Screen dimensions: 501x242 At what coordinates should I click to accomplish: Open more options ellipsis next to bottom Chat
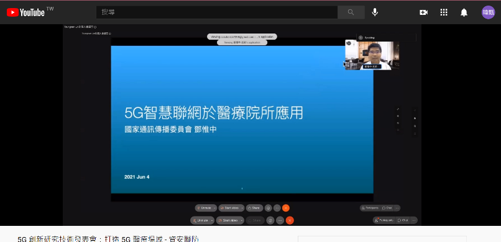tap(414, 220)
